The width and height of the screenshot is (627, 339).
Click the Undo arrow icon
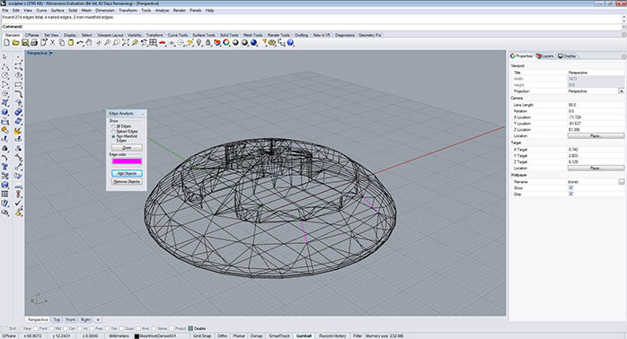pyautogui.click(x=80, y=43)
